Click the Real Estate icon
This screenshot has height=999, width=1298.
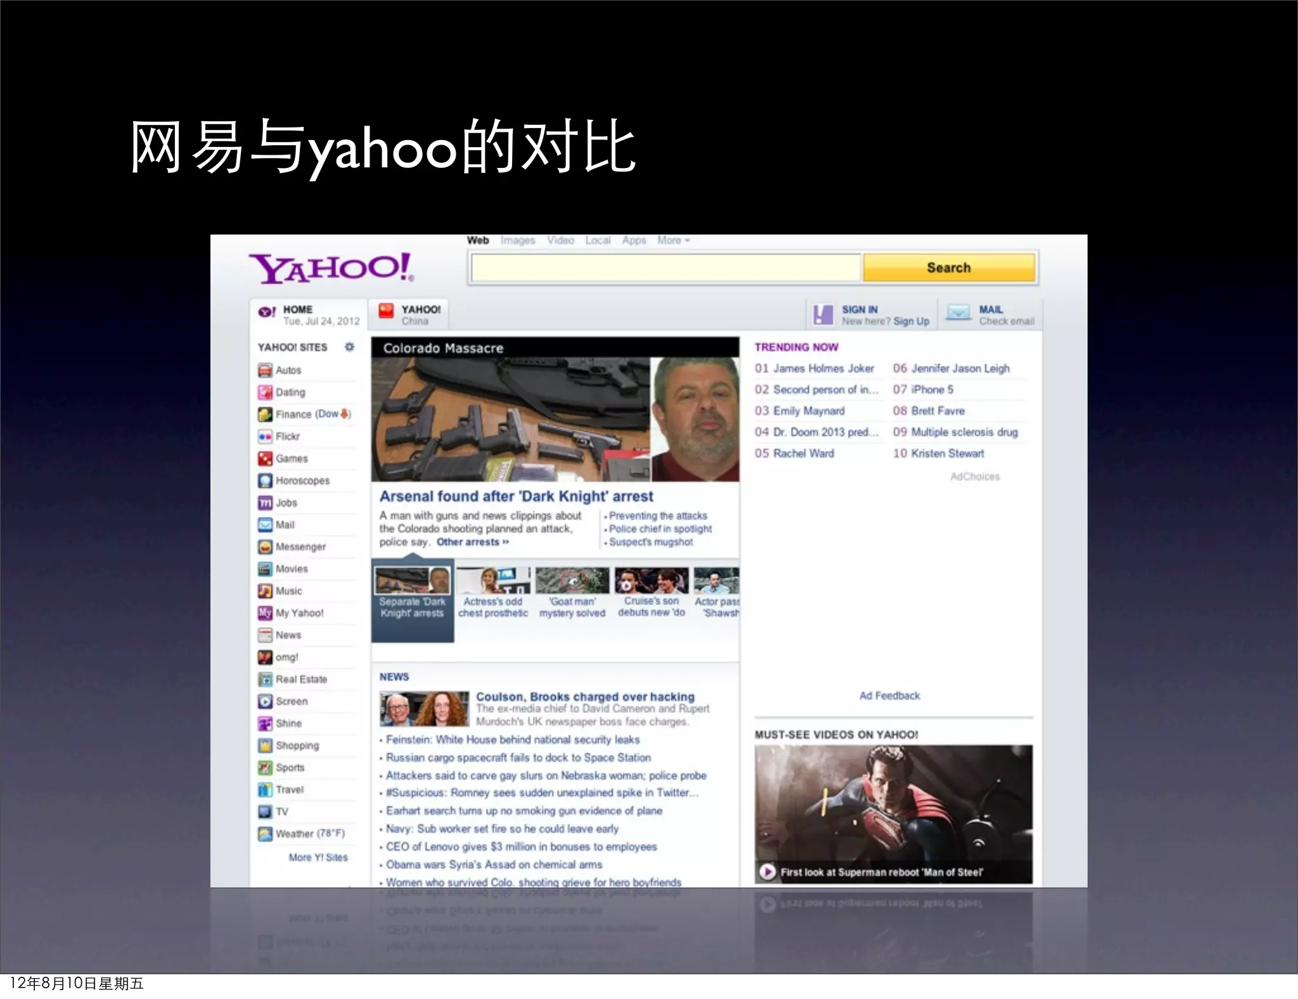tap(265, 680)
